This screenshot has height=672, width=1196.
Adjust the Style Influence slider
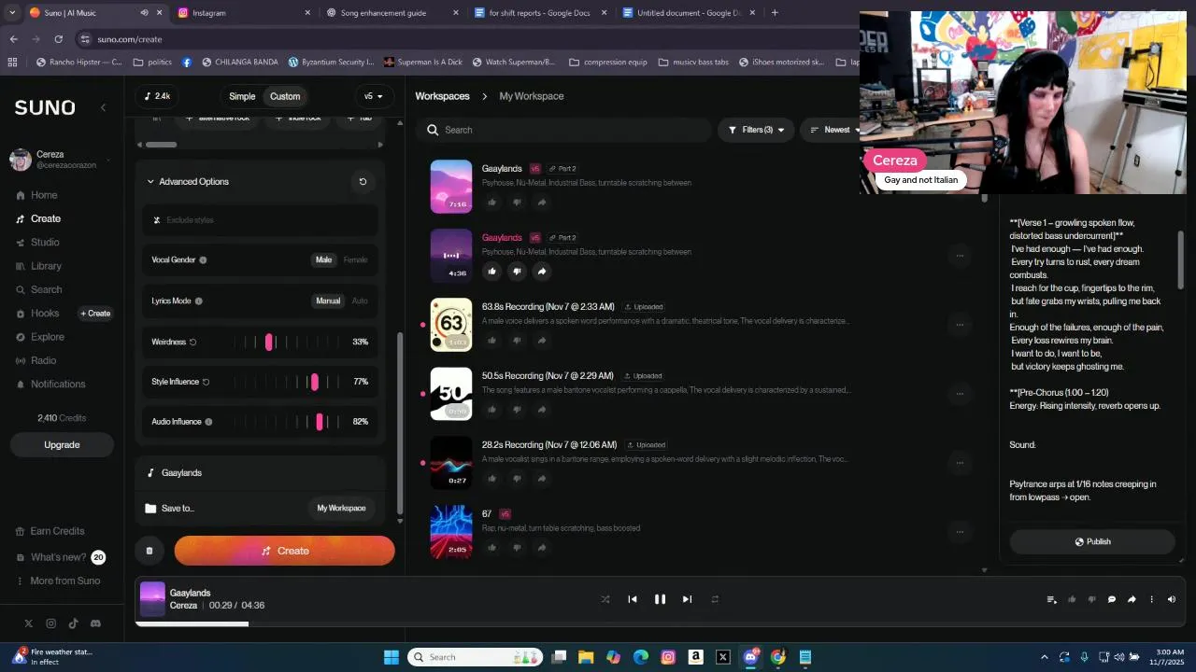[315, 382]
